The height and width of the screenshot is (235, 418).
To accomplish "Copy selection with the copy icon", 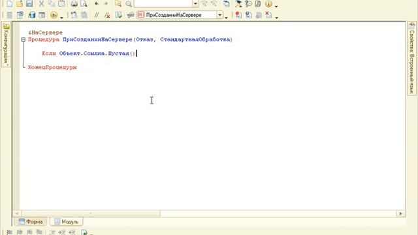I will pos(52,4).
